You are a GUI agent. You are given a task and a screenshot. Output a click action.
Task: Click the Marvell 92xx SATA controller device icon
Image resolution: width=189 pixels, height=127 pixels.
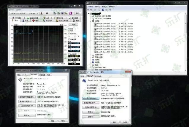20,80
